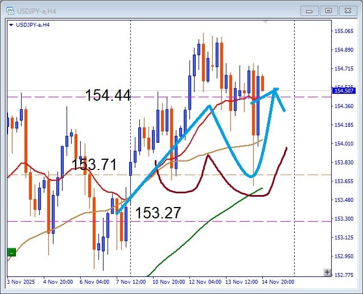Minimize the USDJPY-a,H4 chart window
The width and height of the screenshot is (363, 294).
(309, 10)
